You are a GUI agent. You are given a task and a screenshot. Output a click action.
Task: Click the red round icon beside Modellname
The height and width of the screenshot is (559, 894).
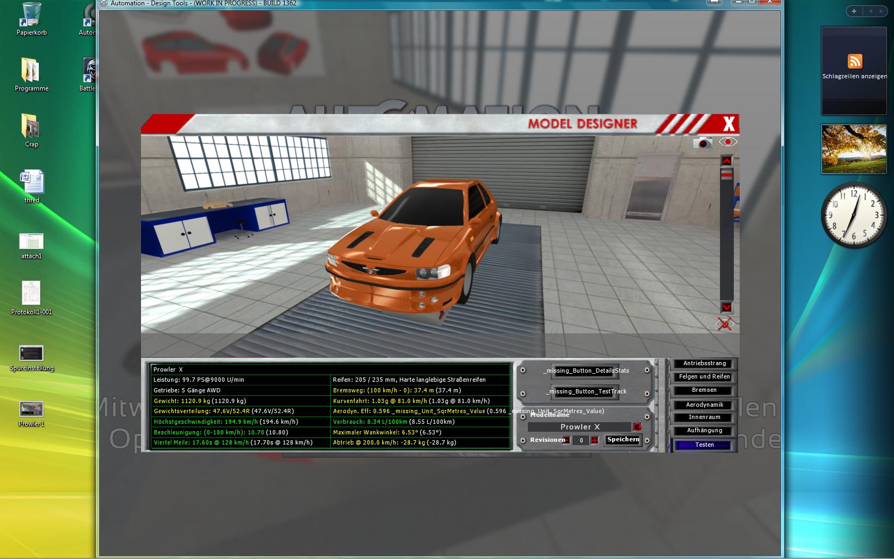[638, 427]
